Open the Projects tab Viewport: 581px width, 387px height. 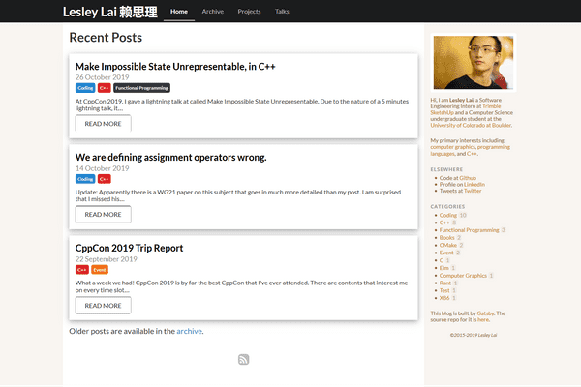(250, 12)
